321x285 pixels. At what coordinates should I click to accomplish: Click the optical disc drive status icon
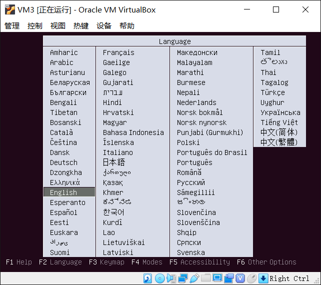coord(159,278)
